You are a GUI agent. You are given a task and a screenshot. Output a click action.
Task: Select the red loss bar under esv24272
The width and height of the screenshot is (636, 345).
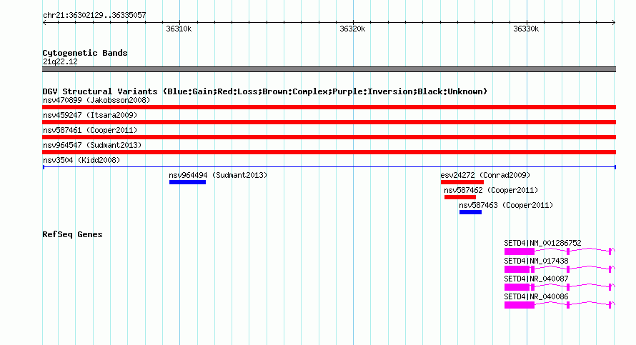tap(462, 182)
